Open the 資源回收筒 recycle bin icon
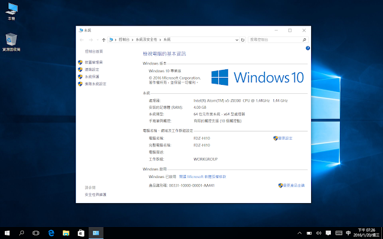This screenshot has width=383, height=239. [11, 42]
